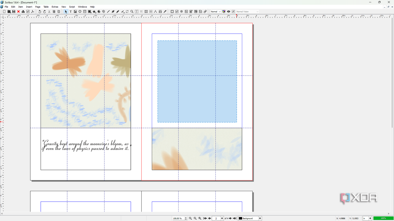Go to the next page
The image size is (394, 221).
[x=230, y=218]
